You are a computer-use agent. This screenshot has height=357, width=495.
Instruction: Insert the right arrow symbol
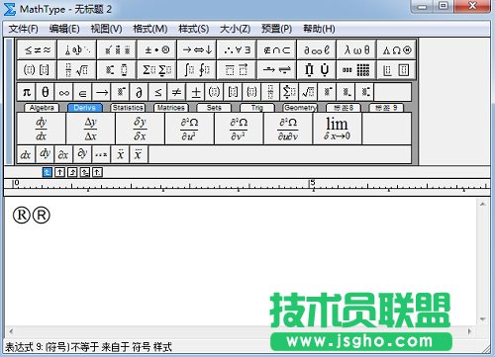pyautogui.click(x=102, y=92)
